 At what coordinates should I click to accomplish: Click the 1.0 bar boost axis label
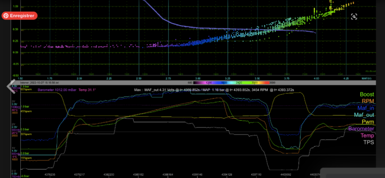coord(25,106)
